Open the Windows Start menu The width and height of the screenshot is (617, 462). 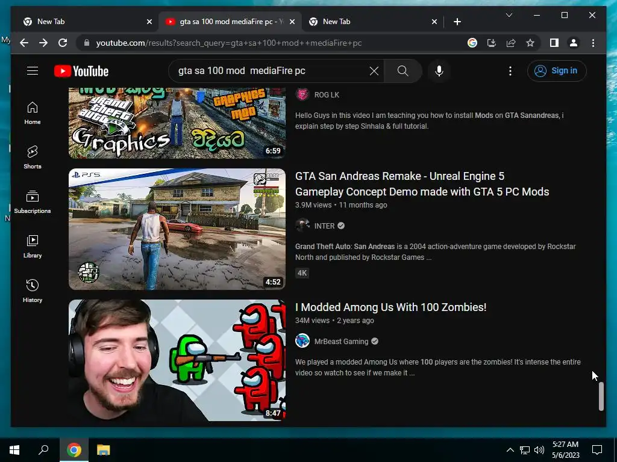14,450
